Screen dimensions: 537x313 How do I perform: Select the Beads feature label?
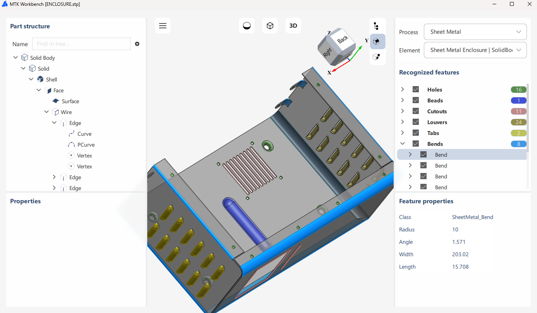435,100
